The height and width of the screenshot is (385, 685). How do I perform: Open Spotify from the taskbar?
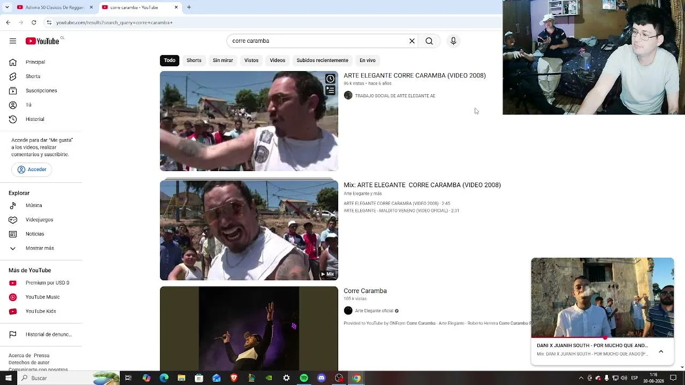[x=304, y=378]
